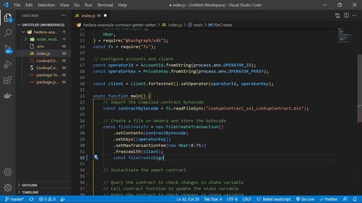The width and height of the screenshot is (362, 203).
Task: Open the Extensions view icon
Action: tap(7, 80)
